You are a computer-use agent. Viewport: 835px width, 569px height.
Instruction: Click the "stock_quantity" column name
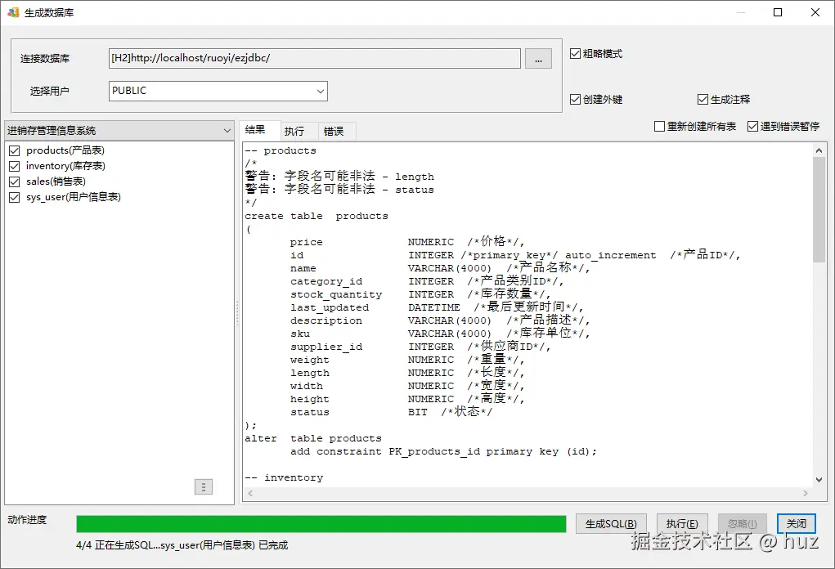pyautogui.click(x=336, y=295)
